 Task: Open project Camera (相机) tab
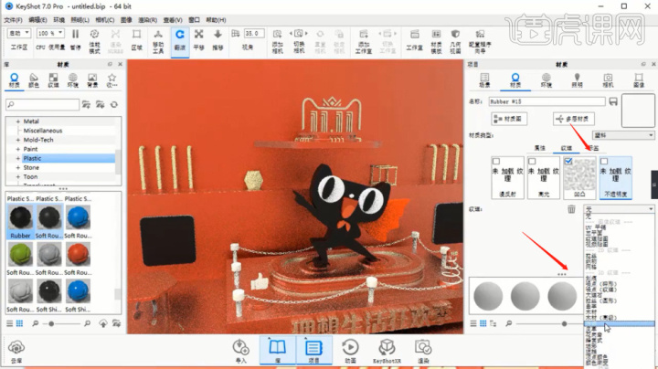click(608, 80)
